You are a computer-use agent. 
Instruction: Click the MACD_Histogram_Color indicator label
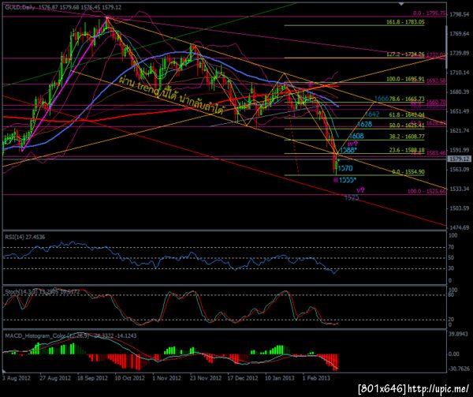tap(71, 335)
